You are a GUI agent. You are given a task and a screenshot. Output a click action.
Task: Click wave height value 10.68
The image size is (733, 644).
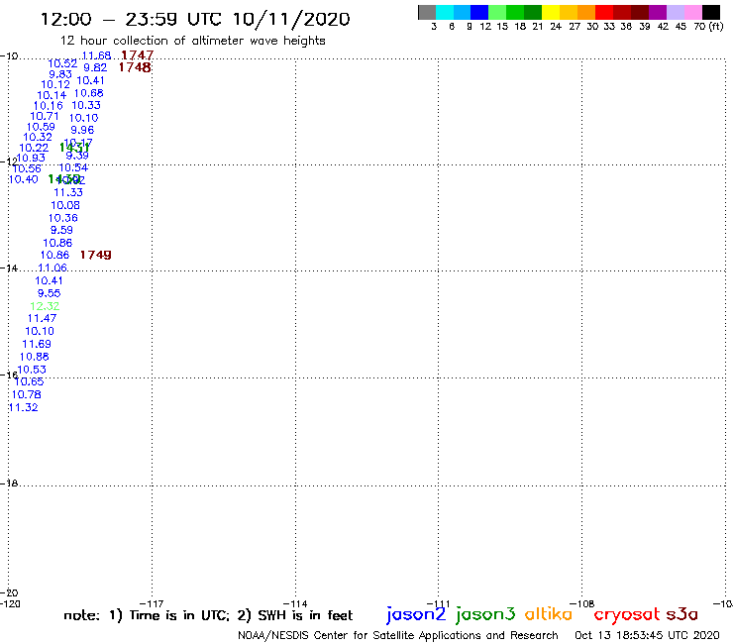point(89,93)
